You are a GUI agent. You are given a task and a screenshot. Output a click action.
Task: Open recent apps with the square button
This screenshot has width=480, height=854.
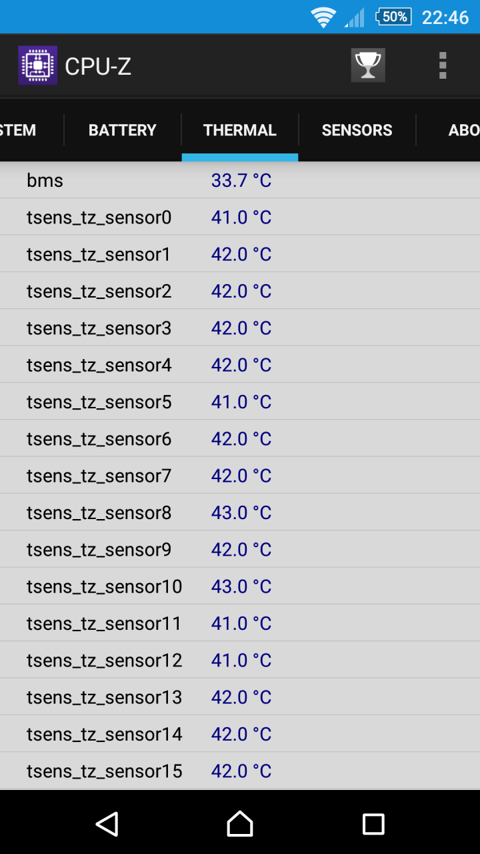[373, 824]
